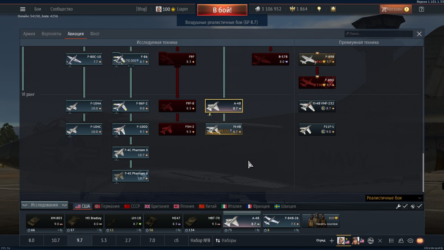Image resolution: width=444 pixels, height=250 pixels.
Task: Select the XM-803 crew slot
Action: coord(45,223)
